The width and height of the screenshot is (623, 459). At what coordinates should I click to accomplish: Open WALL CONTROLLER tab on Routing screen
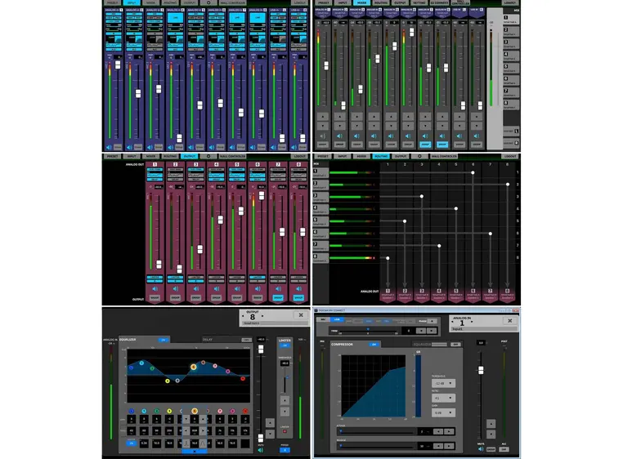(x=444, y=157)
